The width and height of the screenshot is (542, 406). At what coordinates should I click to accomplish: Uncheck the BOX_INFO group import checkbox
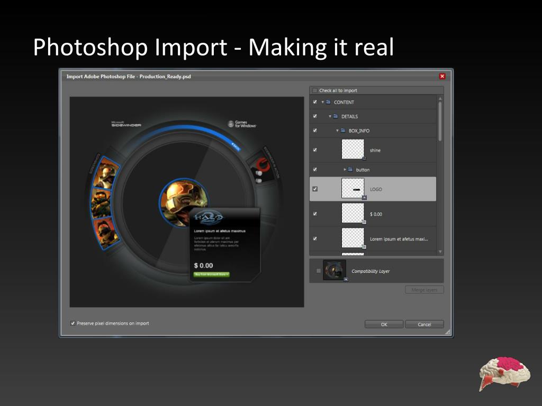pyautogui.click(x=315, y=131)
